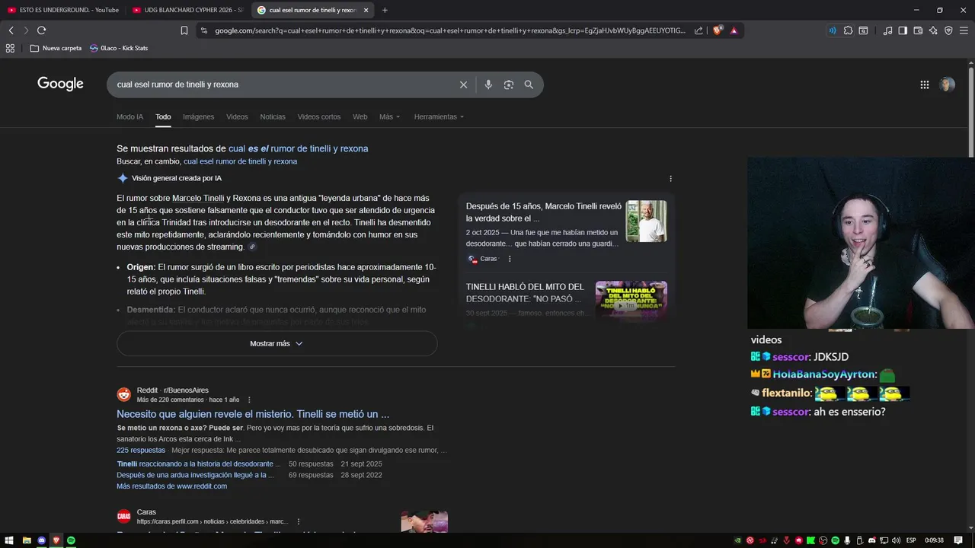
Task: Switch to the Videos cortos tab
Action: pos(319,116)
